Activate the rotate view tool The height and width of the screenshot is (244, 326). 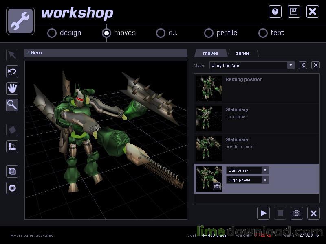(x=12, y=72)
